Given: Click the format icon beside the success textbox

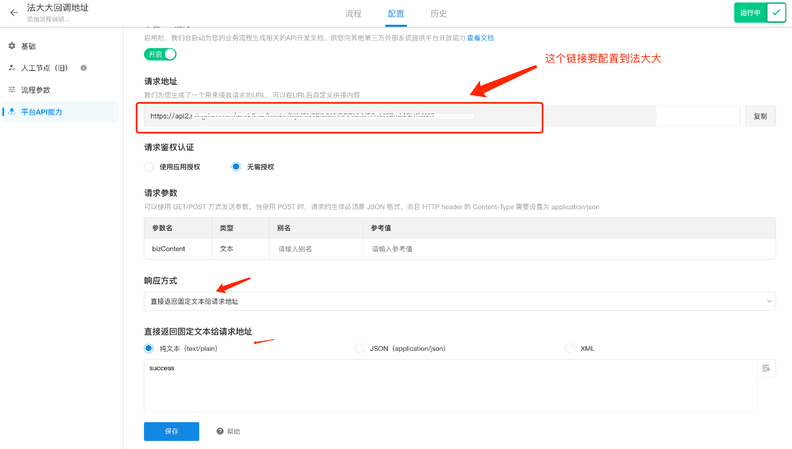Looking at the screenshot, I should 766,369.
